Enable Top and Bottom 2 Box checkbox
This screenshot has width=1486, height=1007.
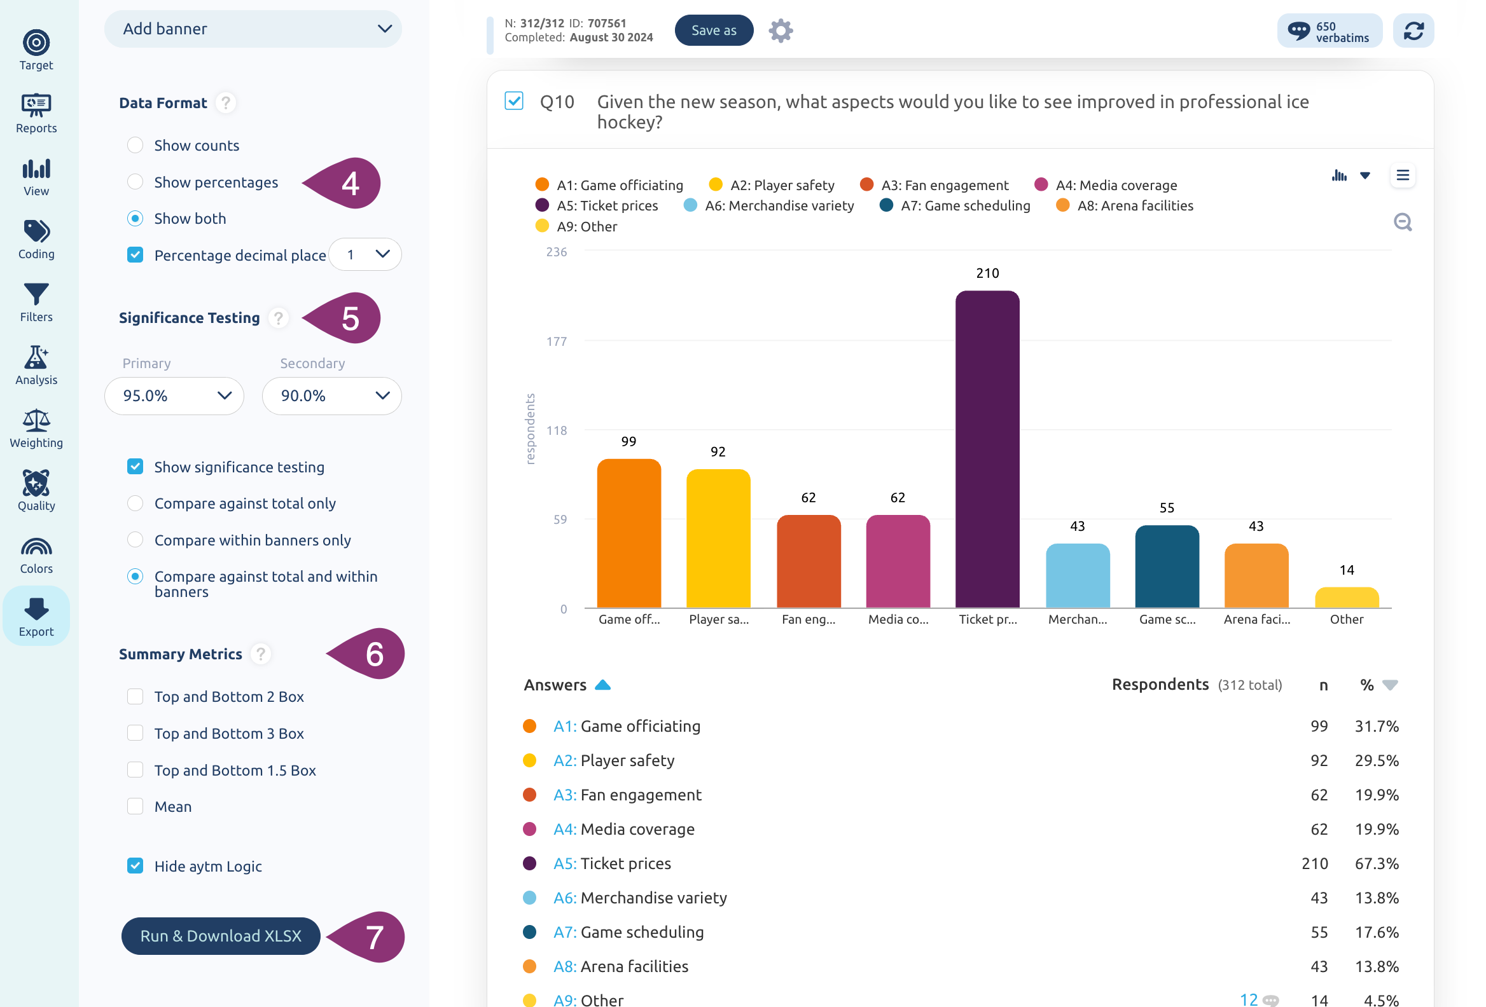click(x=135, y=697)
